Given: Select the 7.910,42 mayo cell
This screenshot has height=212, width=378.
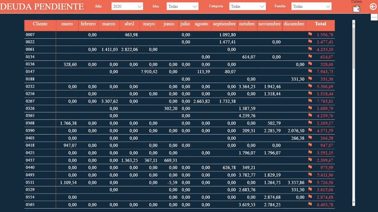Looking at the screenshot, I should [149, 72].
